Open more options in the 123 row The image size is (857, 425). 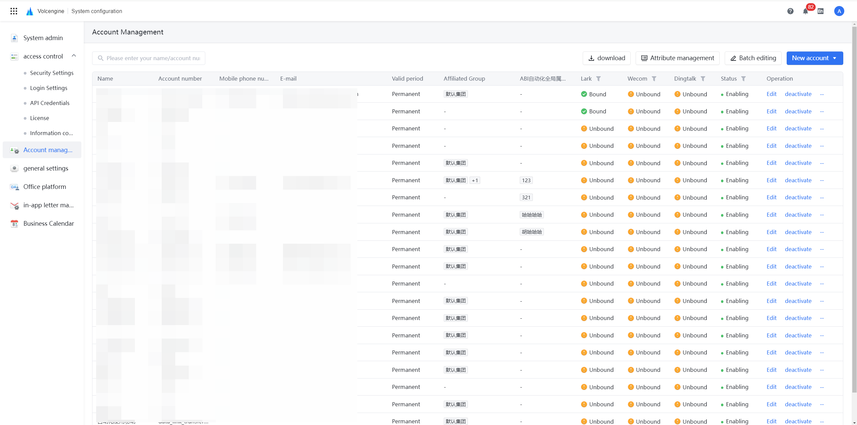click(x=822, y=181)
